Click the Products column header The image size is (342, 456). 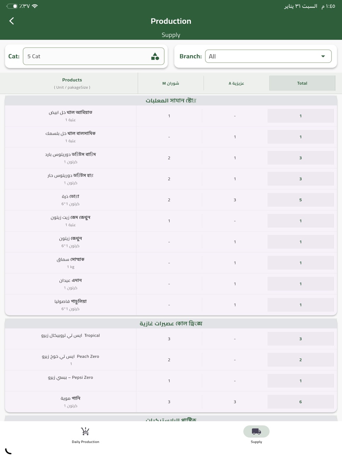coord(72,83)
